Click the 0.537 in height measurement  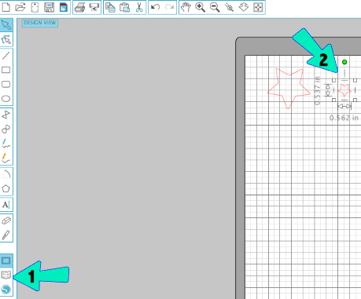[x=317, y=91]
